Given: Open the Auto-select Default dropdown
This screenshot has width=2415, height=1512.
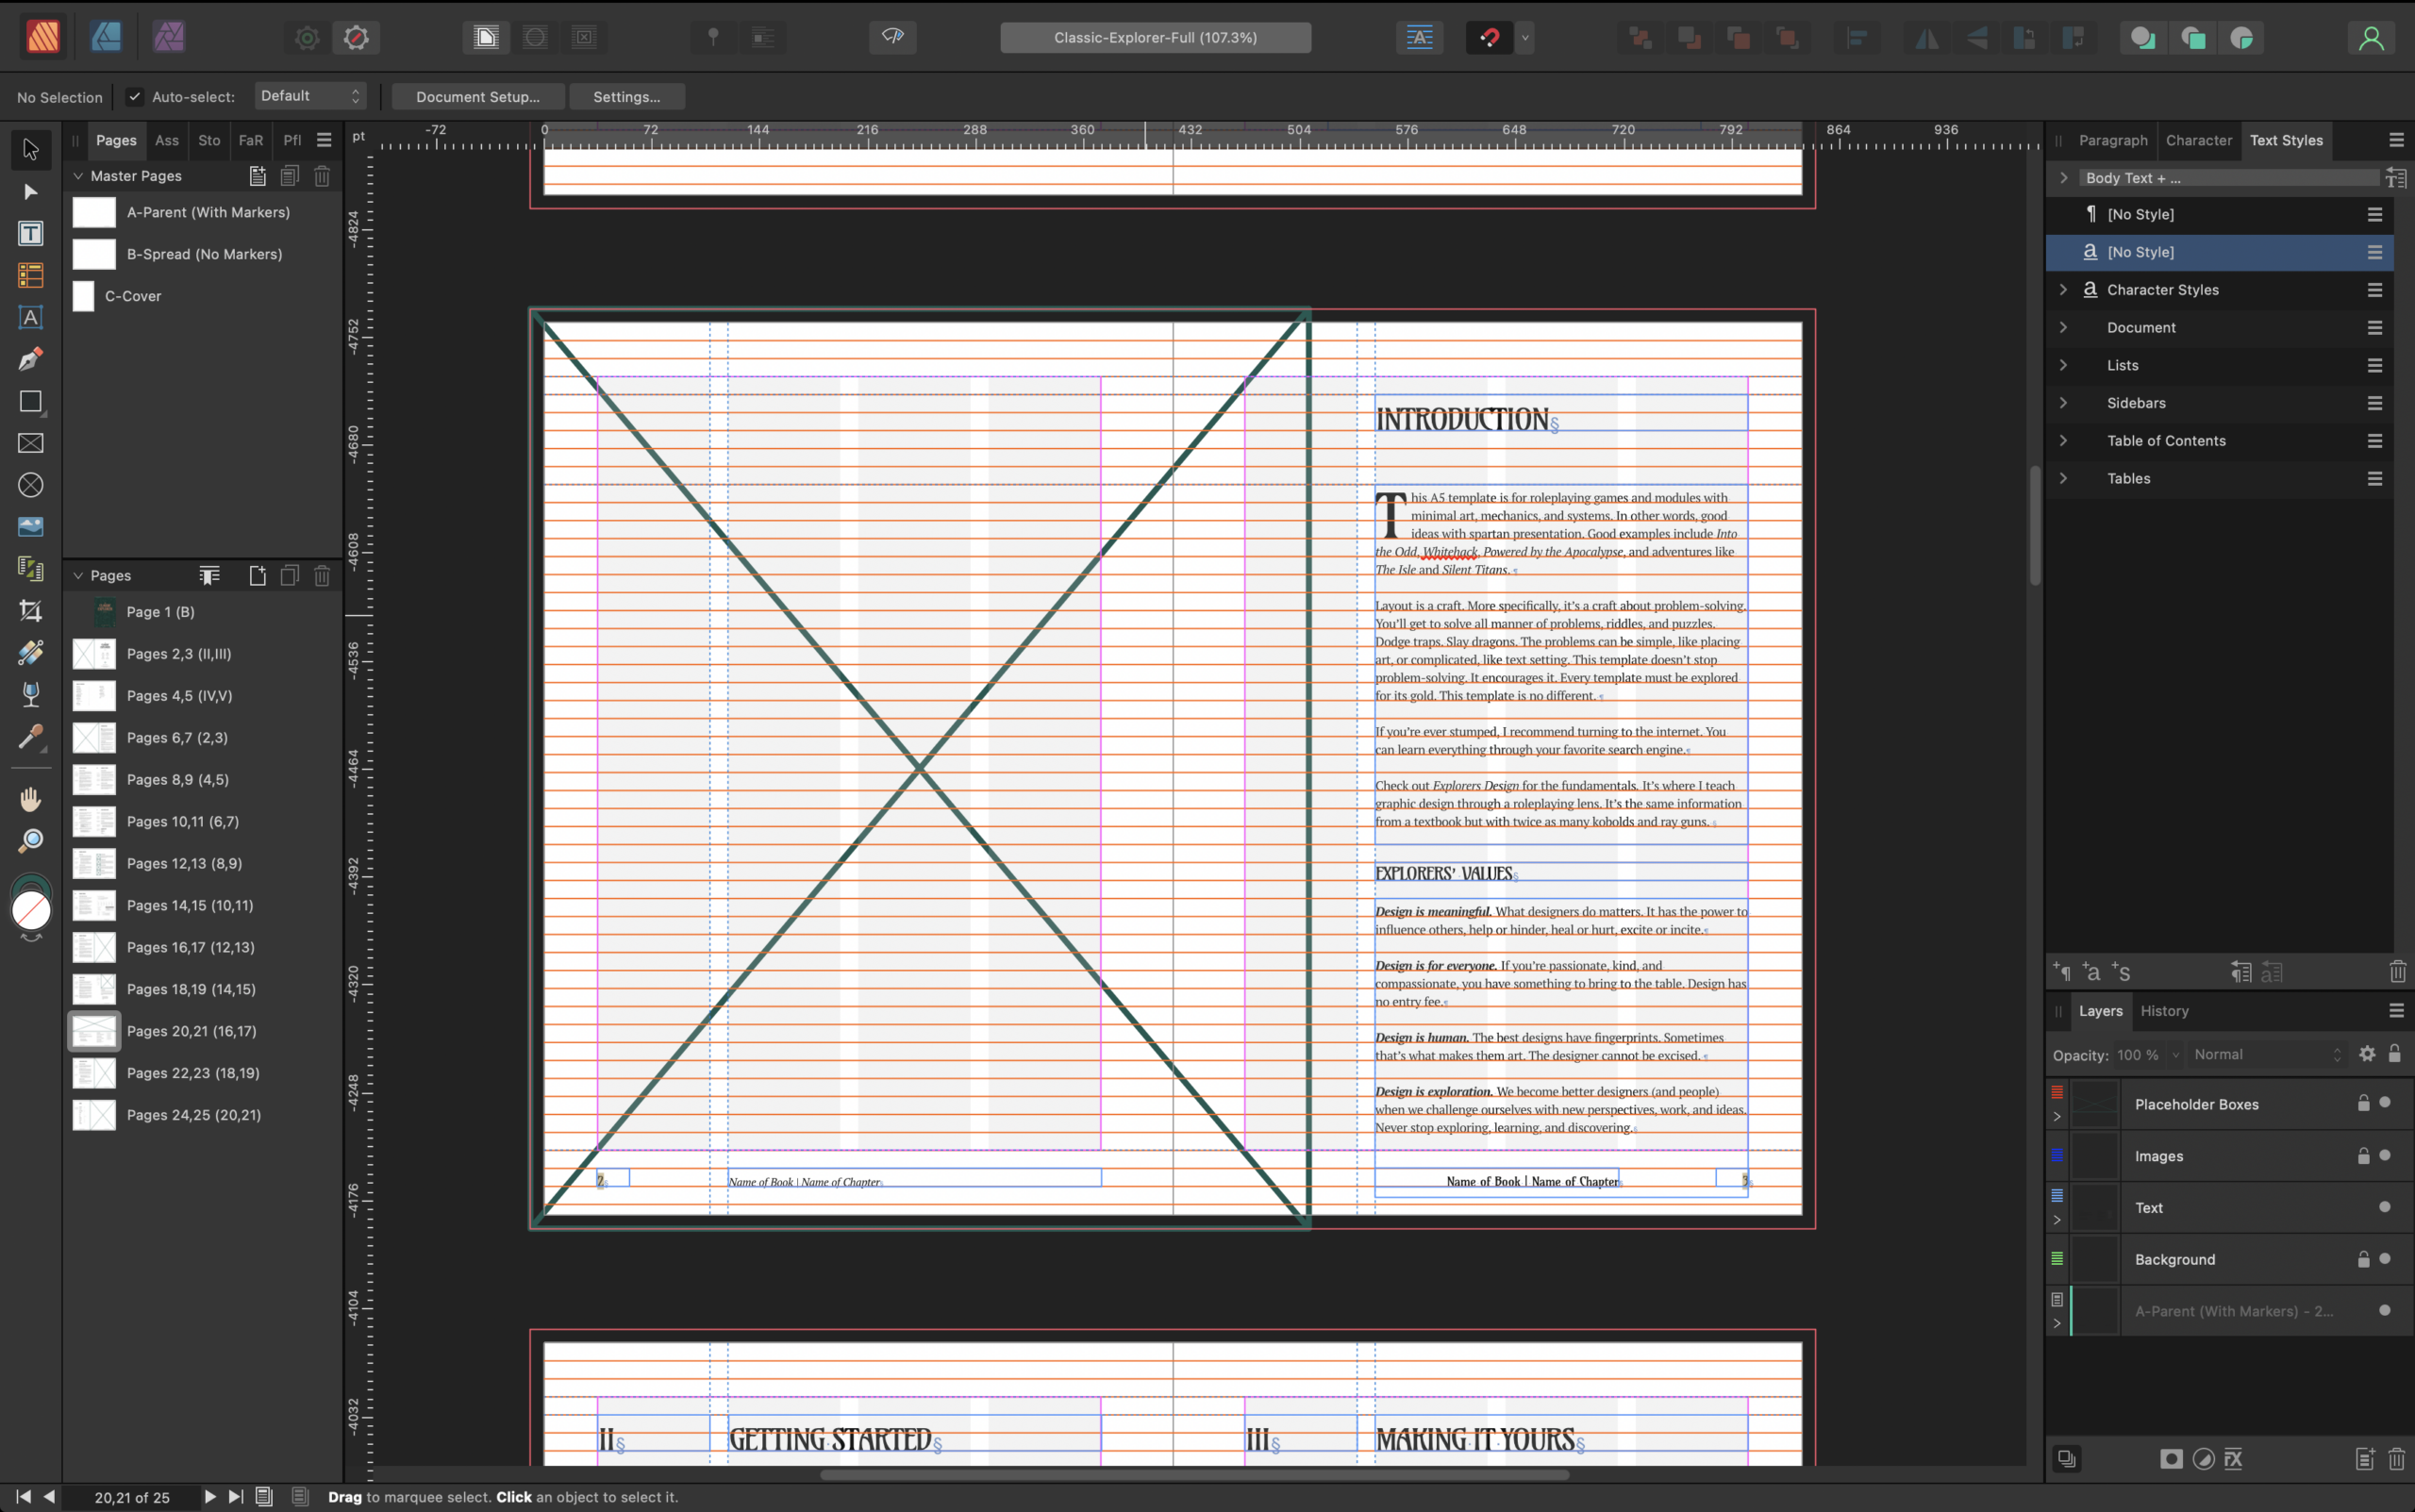Looking at the screenshot, I should point(310,96).
